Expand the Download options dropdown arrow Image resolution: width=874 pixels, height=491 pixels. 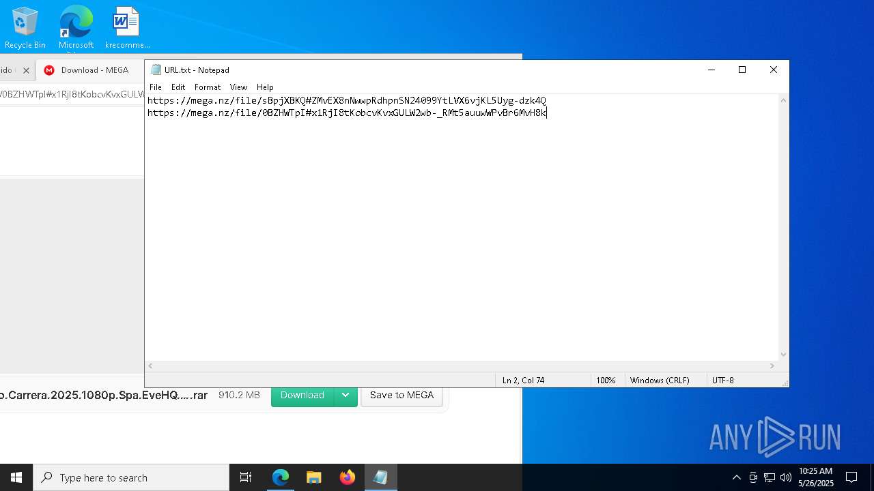(346, 395)
